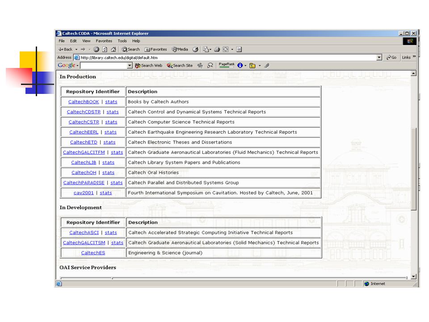Go back with the Back button
The height and width of the screenshot is (322, 429).
65,49
